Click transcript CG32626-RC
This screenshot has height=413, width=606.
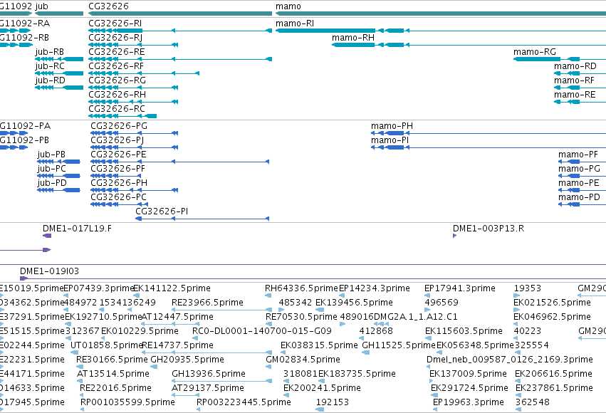117,109
